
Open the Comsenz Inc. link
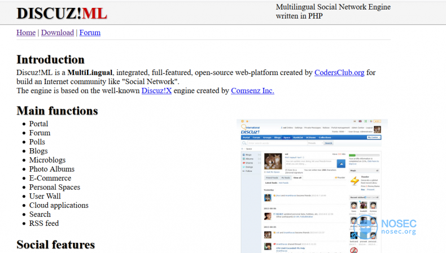[x=252, y=91]
